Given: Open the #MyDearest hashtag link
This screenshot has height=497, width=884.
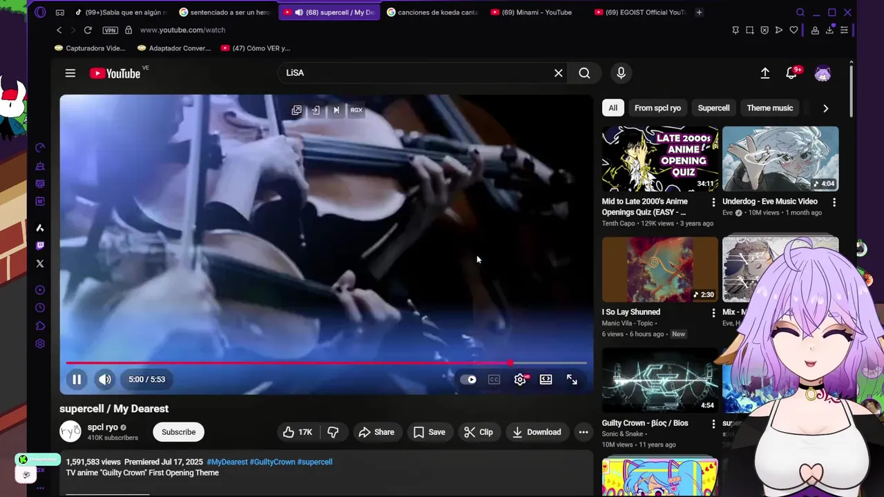Looking at the screenshot, I should [227, 462].
